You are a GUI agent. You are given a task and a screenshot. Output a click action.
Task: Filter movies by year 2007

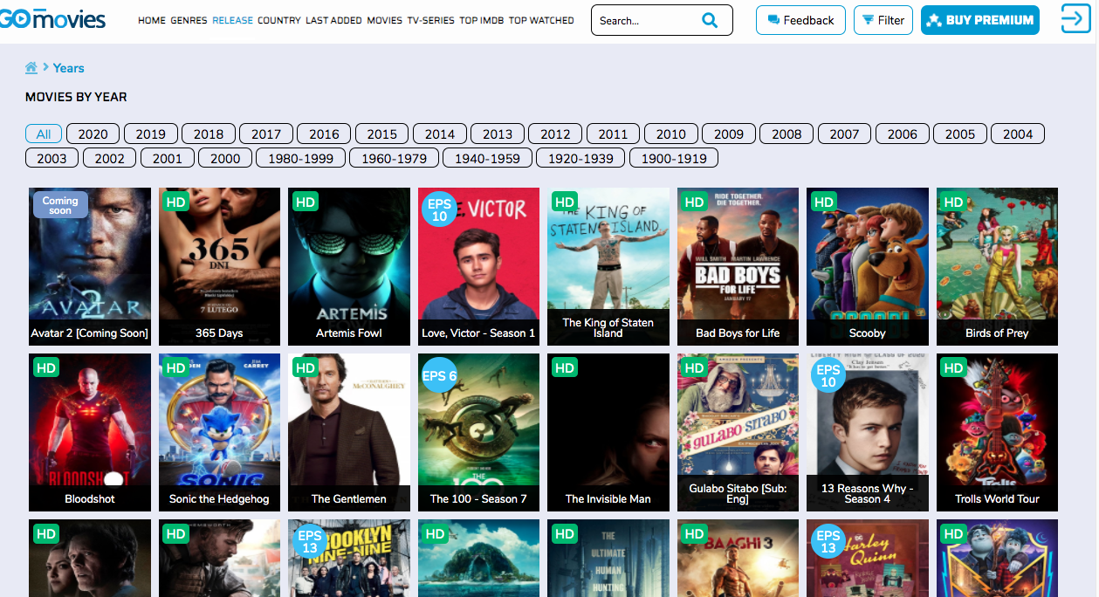[844, 134]
